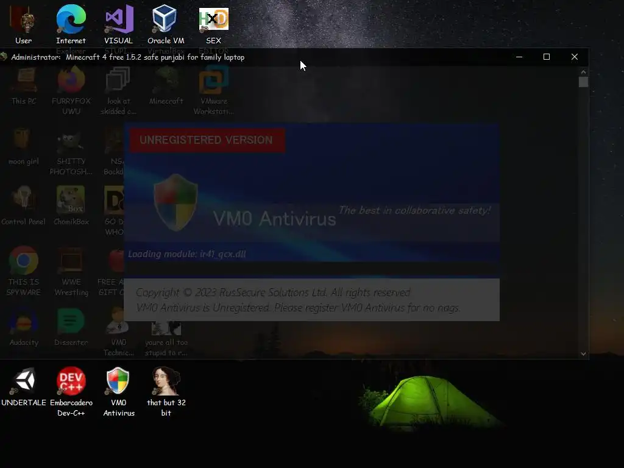Screen dimensions: 624x468
Task: Maximize the Administrator Minecraft console window
Action: tap(547, 57)
